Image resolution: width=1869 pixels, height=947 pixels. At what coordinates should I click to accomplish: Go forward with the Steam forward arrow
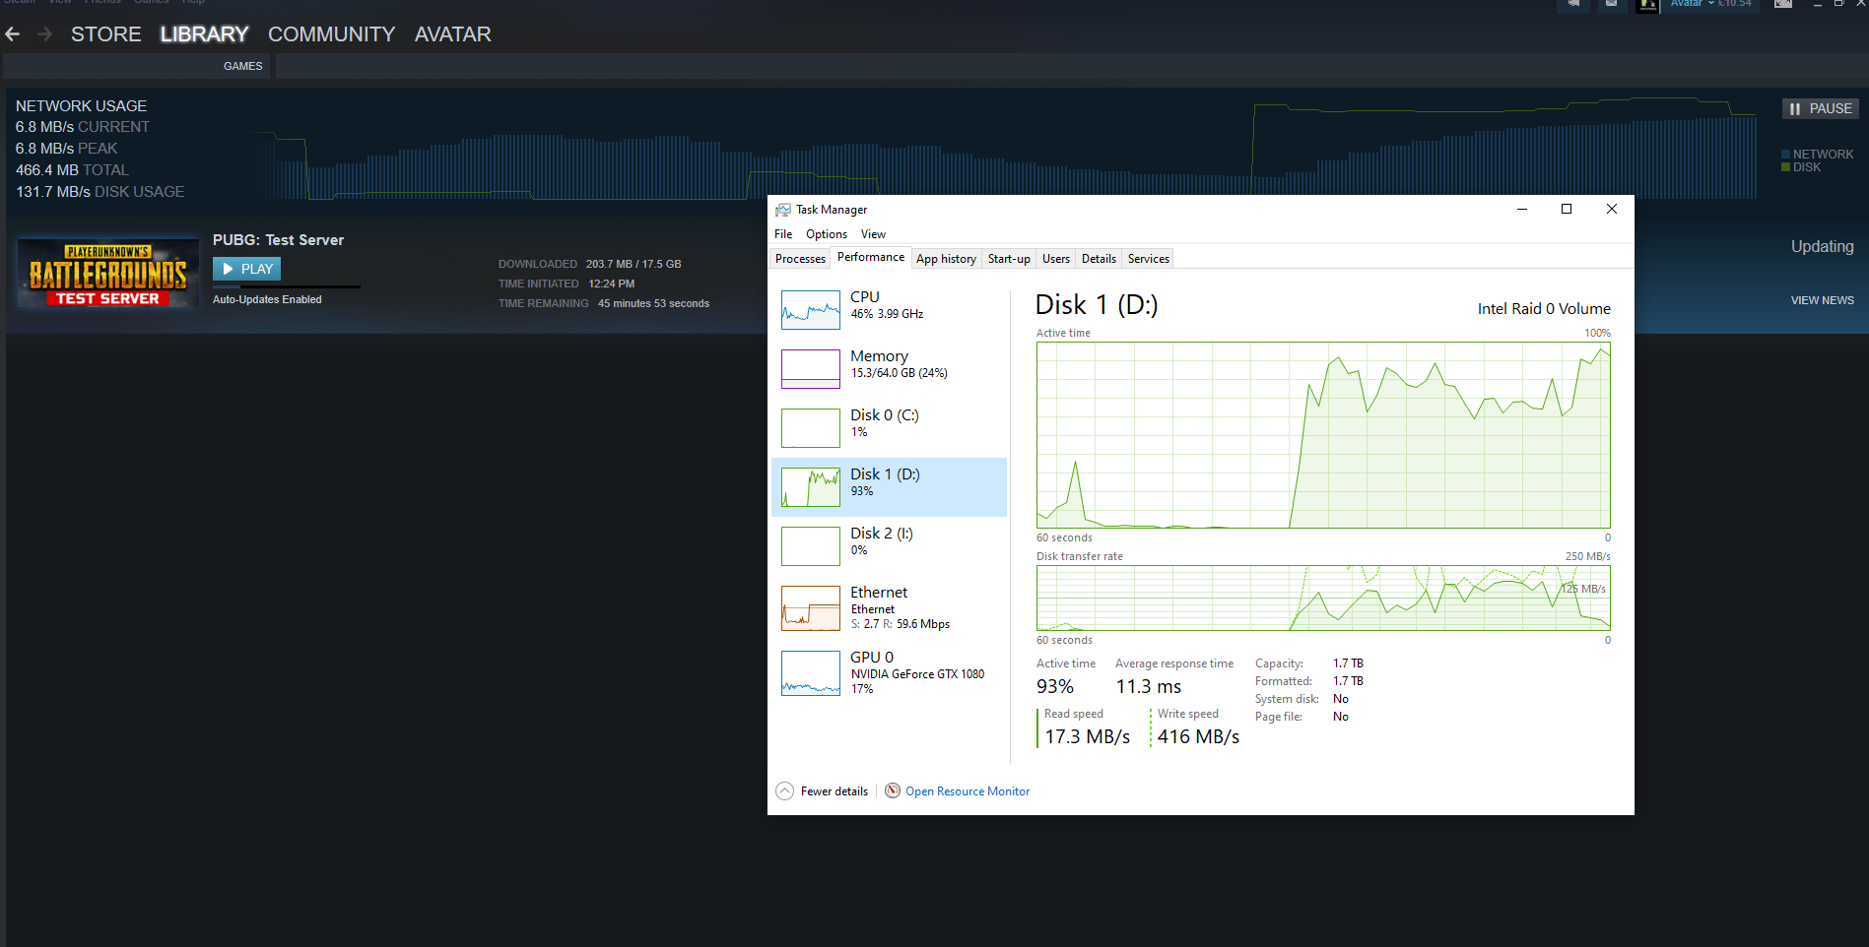44,34
